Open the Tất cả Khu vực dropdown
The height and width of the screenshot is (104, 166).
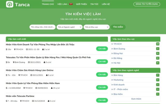(96, 27)
